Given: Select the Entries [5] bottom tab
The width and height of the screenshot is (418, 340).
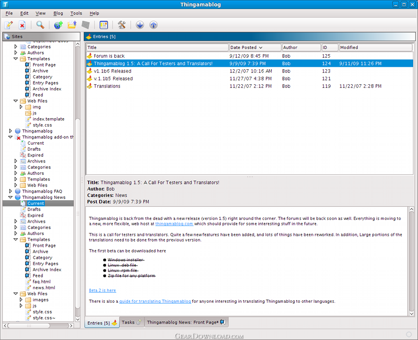Looking at the screenshot, I should (x=102, y=323).
